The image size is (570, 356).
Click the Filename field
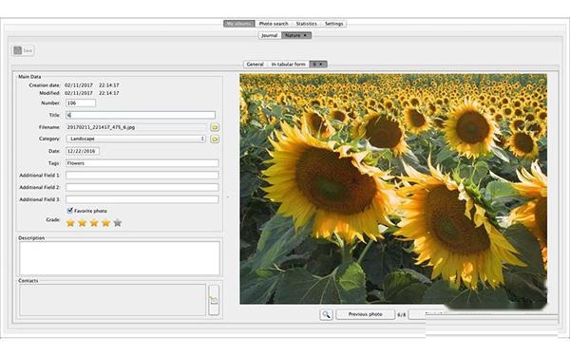(136, 127)
